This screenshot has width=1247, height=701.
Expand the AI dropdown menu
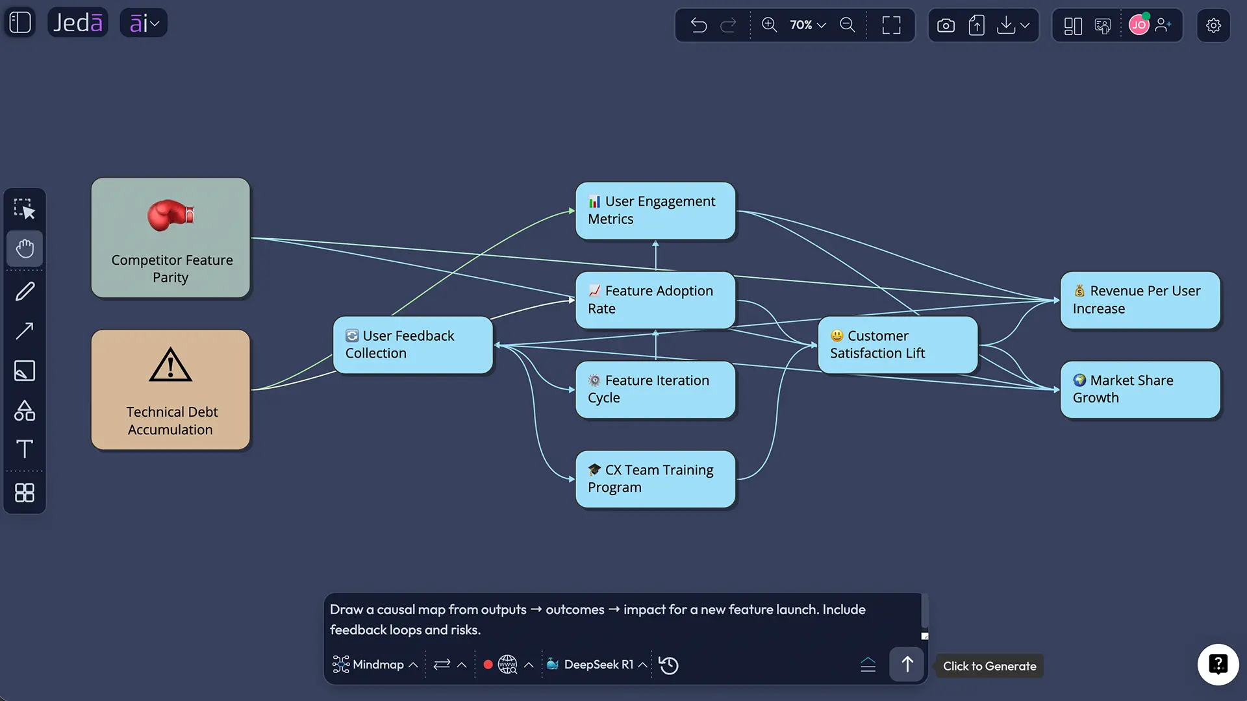pyautogui.click(x=144, y=23)
